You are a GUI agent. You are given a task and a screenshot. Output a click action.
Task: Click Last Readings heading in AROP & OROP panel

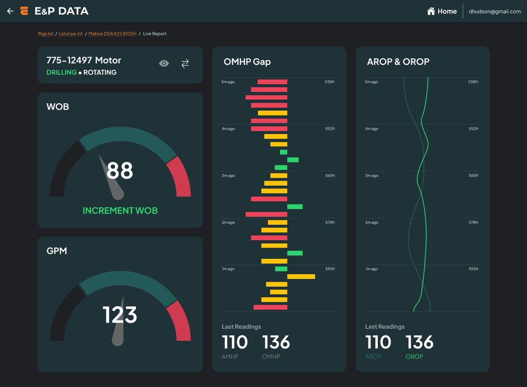click(385, 326)
